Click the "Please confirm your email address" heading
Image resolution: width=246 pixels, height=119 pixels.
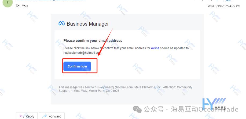[x=93, y=41]
